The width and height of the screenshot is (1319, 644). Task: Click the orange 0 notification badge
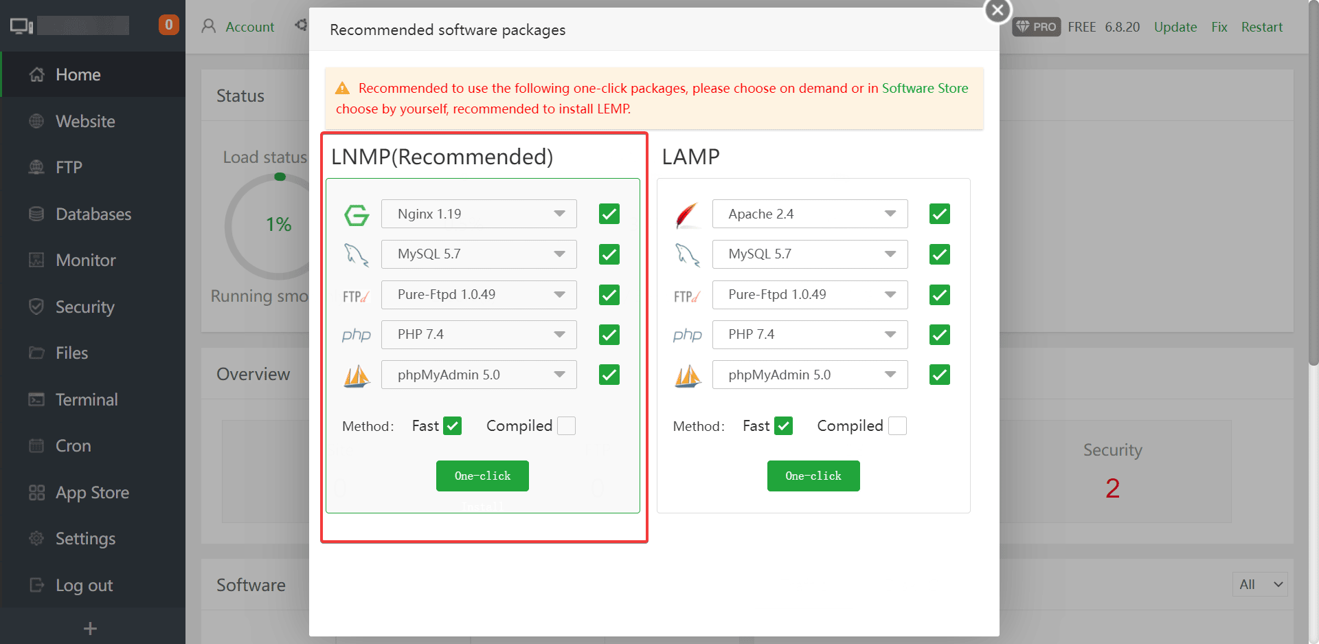[169, 25]
